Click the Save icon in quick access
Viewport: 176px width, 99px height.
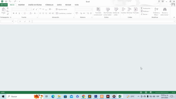[6, 1]
